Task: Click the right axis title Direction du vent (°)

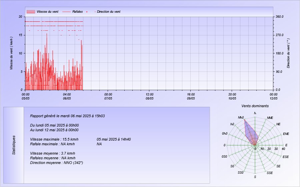Action: point(288,53)
